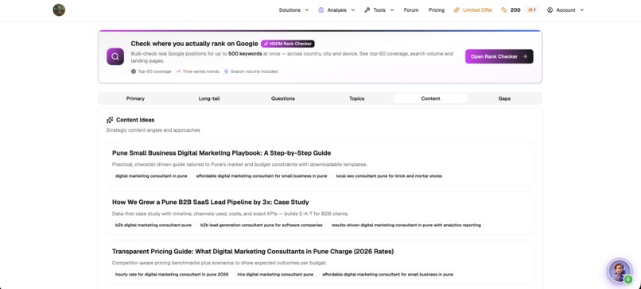Click the Analysis icon in navigation
The image size is (641, 289).
tap(321, 10)
